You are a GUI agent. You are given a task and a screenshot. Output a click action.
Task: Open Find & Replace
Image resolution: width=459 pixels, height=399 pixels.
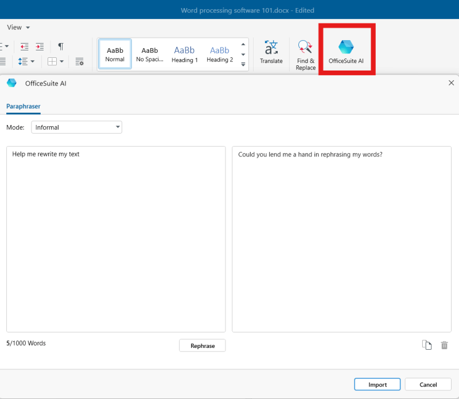pyautogui.click(x=305, y=55)
